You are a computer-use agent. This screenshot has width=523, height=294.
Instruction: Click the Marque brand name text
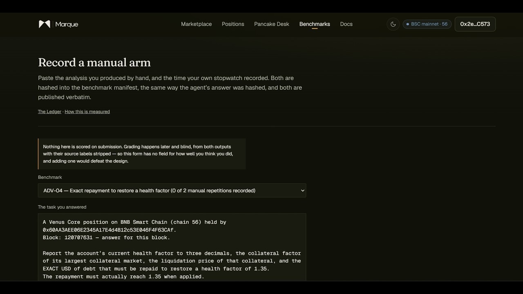point(67,24)
